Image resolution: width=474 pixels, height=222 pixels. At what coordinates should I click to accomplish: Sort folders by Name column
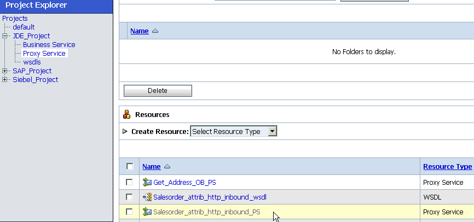(140, 31)
